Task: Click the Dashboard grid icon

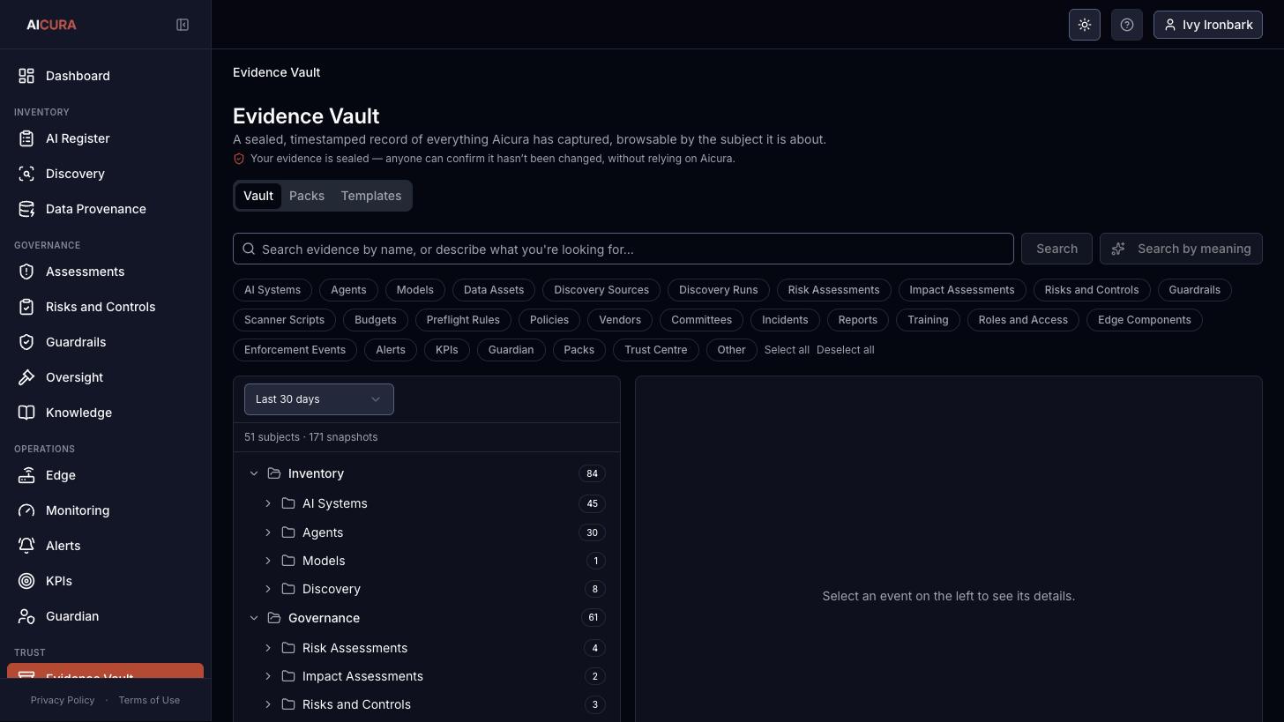Action: click(x=26, y=76)
